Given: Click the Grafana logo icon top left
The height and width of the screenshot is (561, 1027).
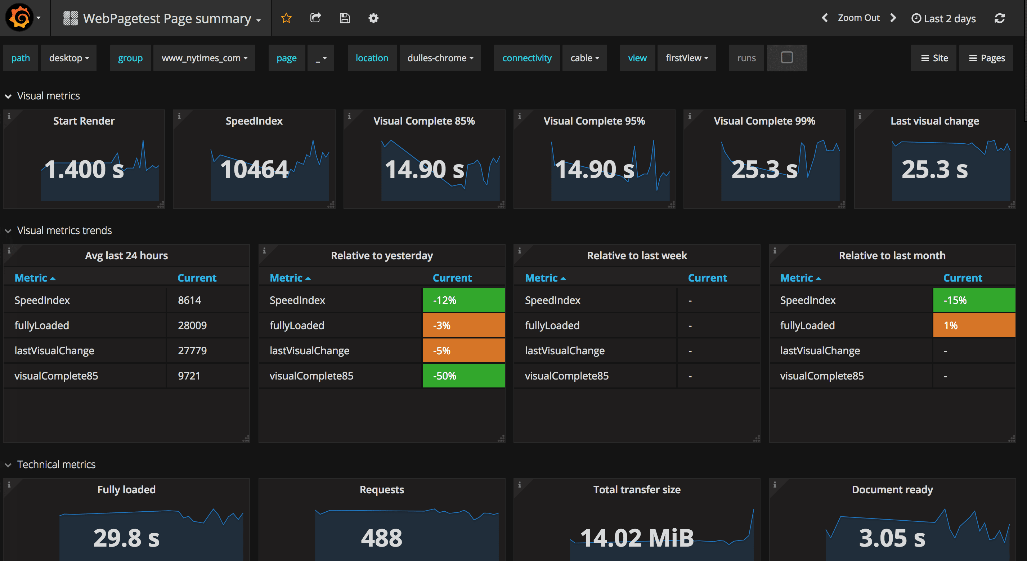Looking at the screenshot, I should (19, 18).
